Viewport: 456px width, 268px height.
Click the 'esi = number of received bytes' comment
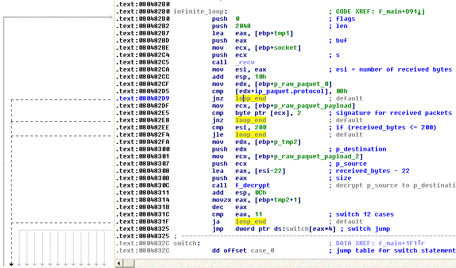pos(394,70)
